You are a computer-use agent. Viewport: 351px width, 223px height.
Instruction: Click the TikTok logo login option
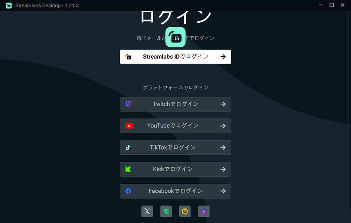click(x=175, y=147)
